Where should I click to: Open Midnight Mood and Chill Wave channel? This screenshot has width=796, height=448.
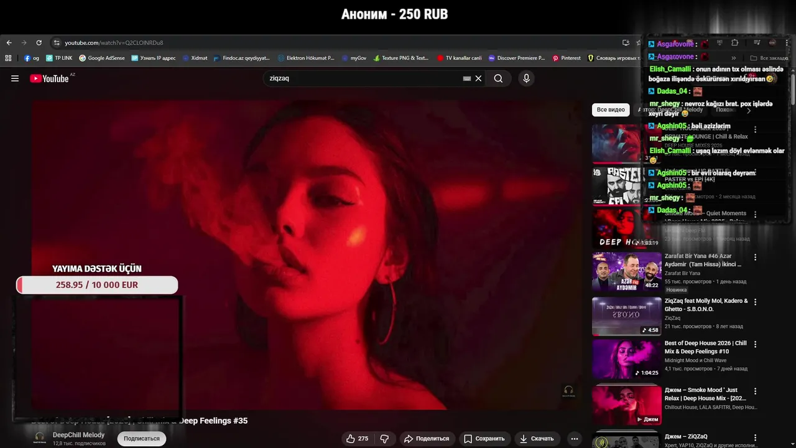[695, 360]
